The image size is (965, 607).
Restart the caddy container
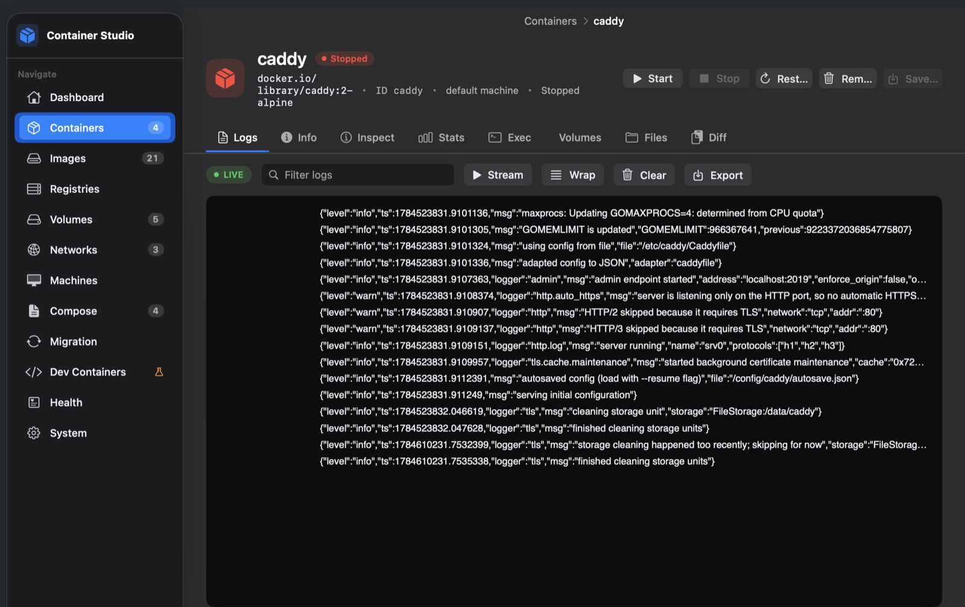784,78
